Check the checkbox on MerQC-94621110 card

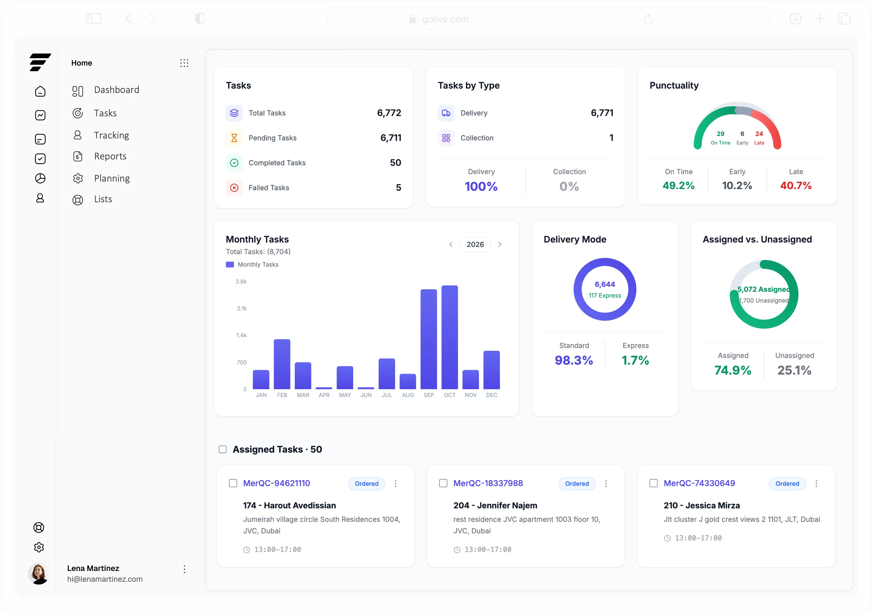click(x=233, y=483)
